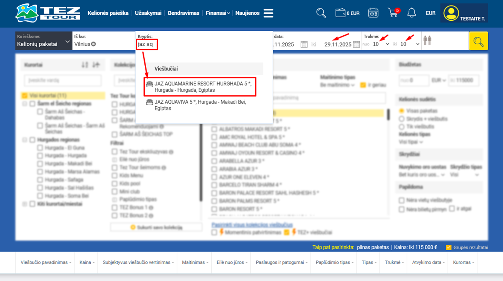This screenshot has width=503, height=281.
Task: Open the shopping cart with 5 items
Action: (393, 13)
